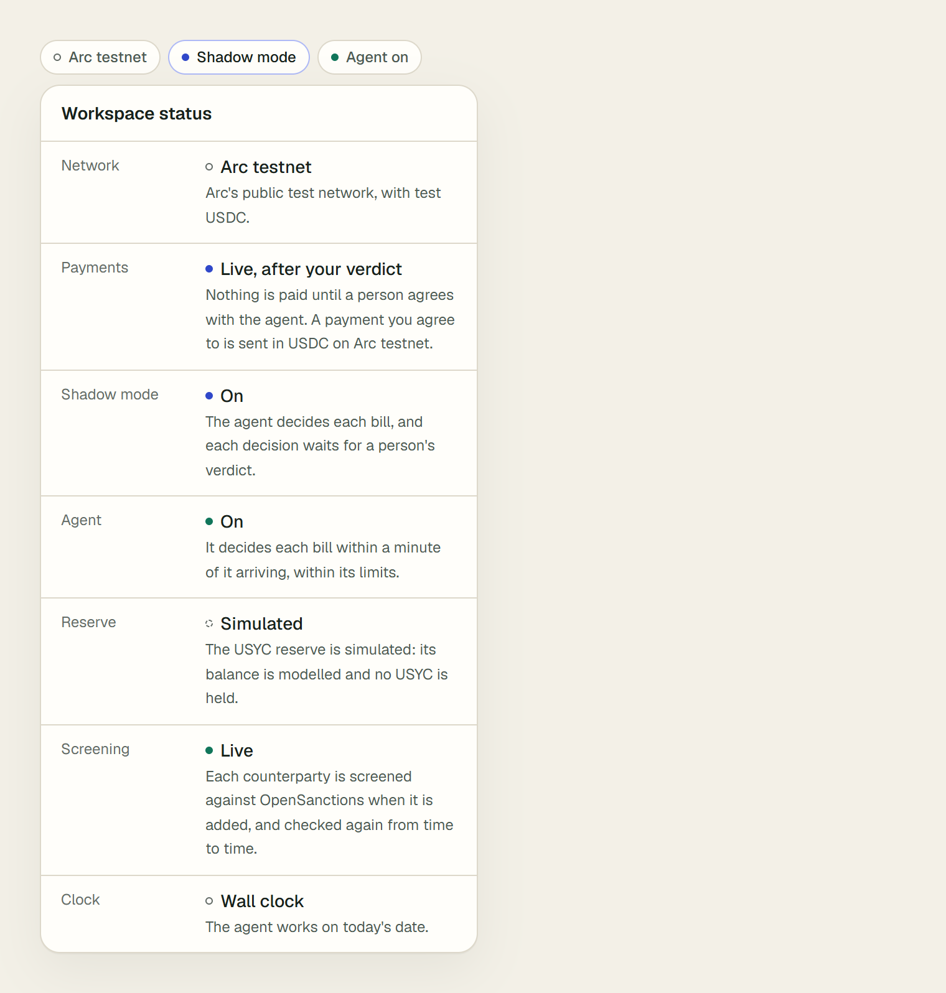Viewport: 946px width, 993px height.
Task: Click "The agent works on today's date." text
Action: coord(317,927)
